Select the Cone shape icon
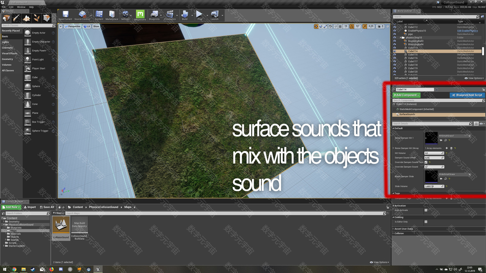Image resolution: width=486 pixels, height=273 pixels. [28, 104]
